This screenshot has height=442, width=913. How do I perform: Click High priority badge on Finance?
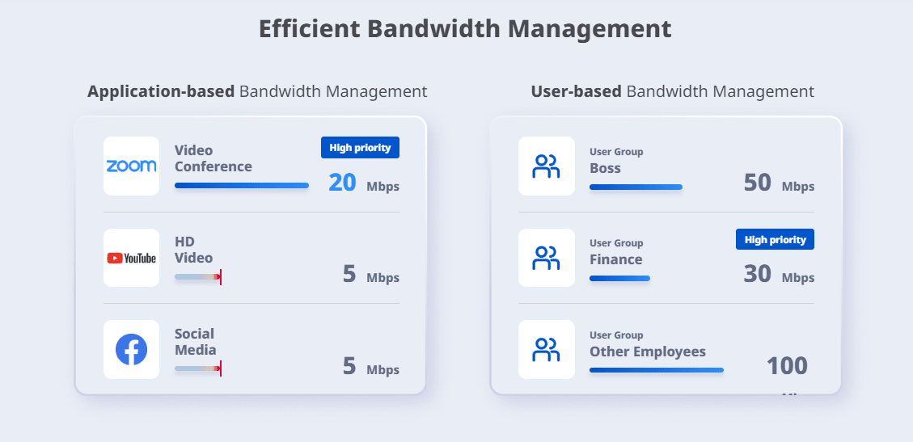pos(775,239)
